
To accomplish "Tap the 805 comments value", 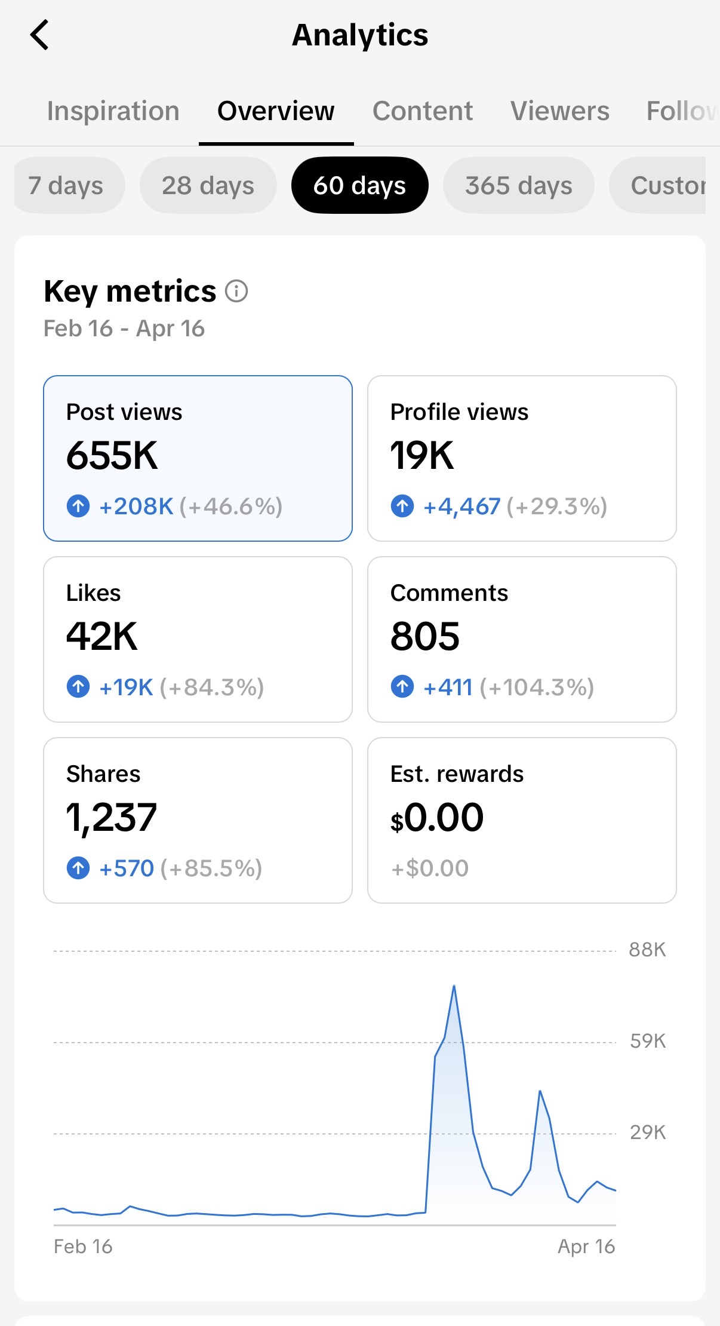I will (x=425, y=636).
